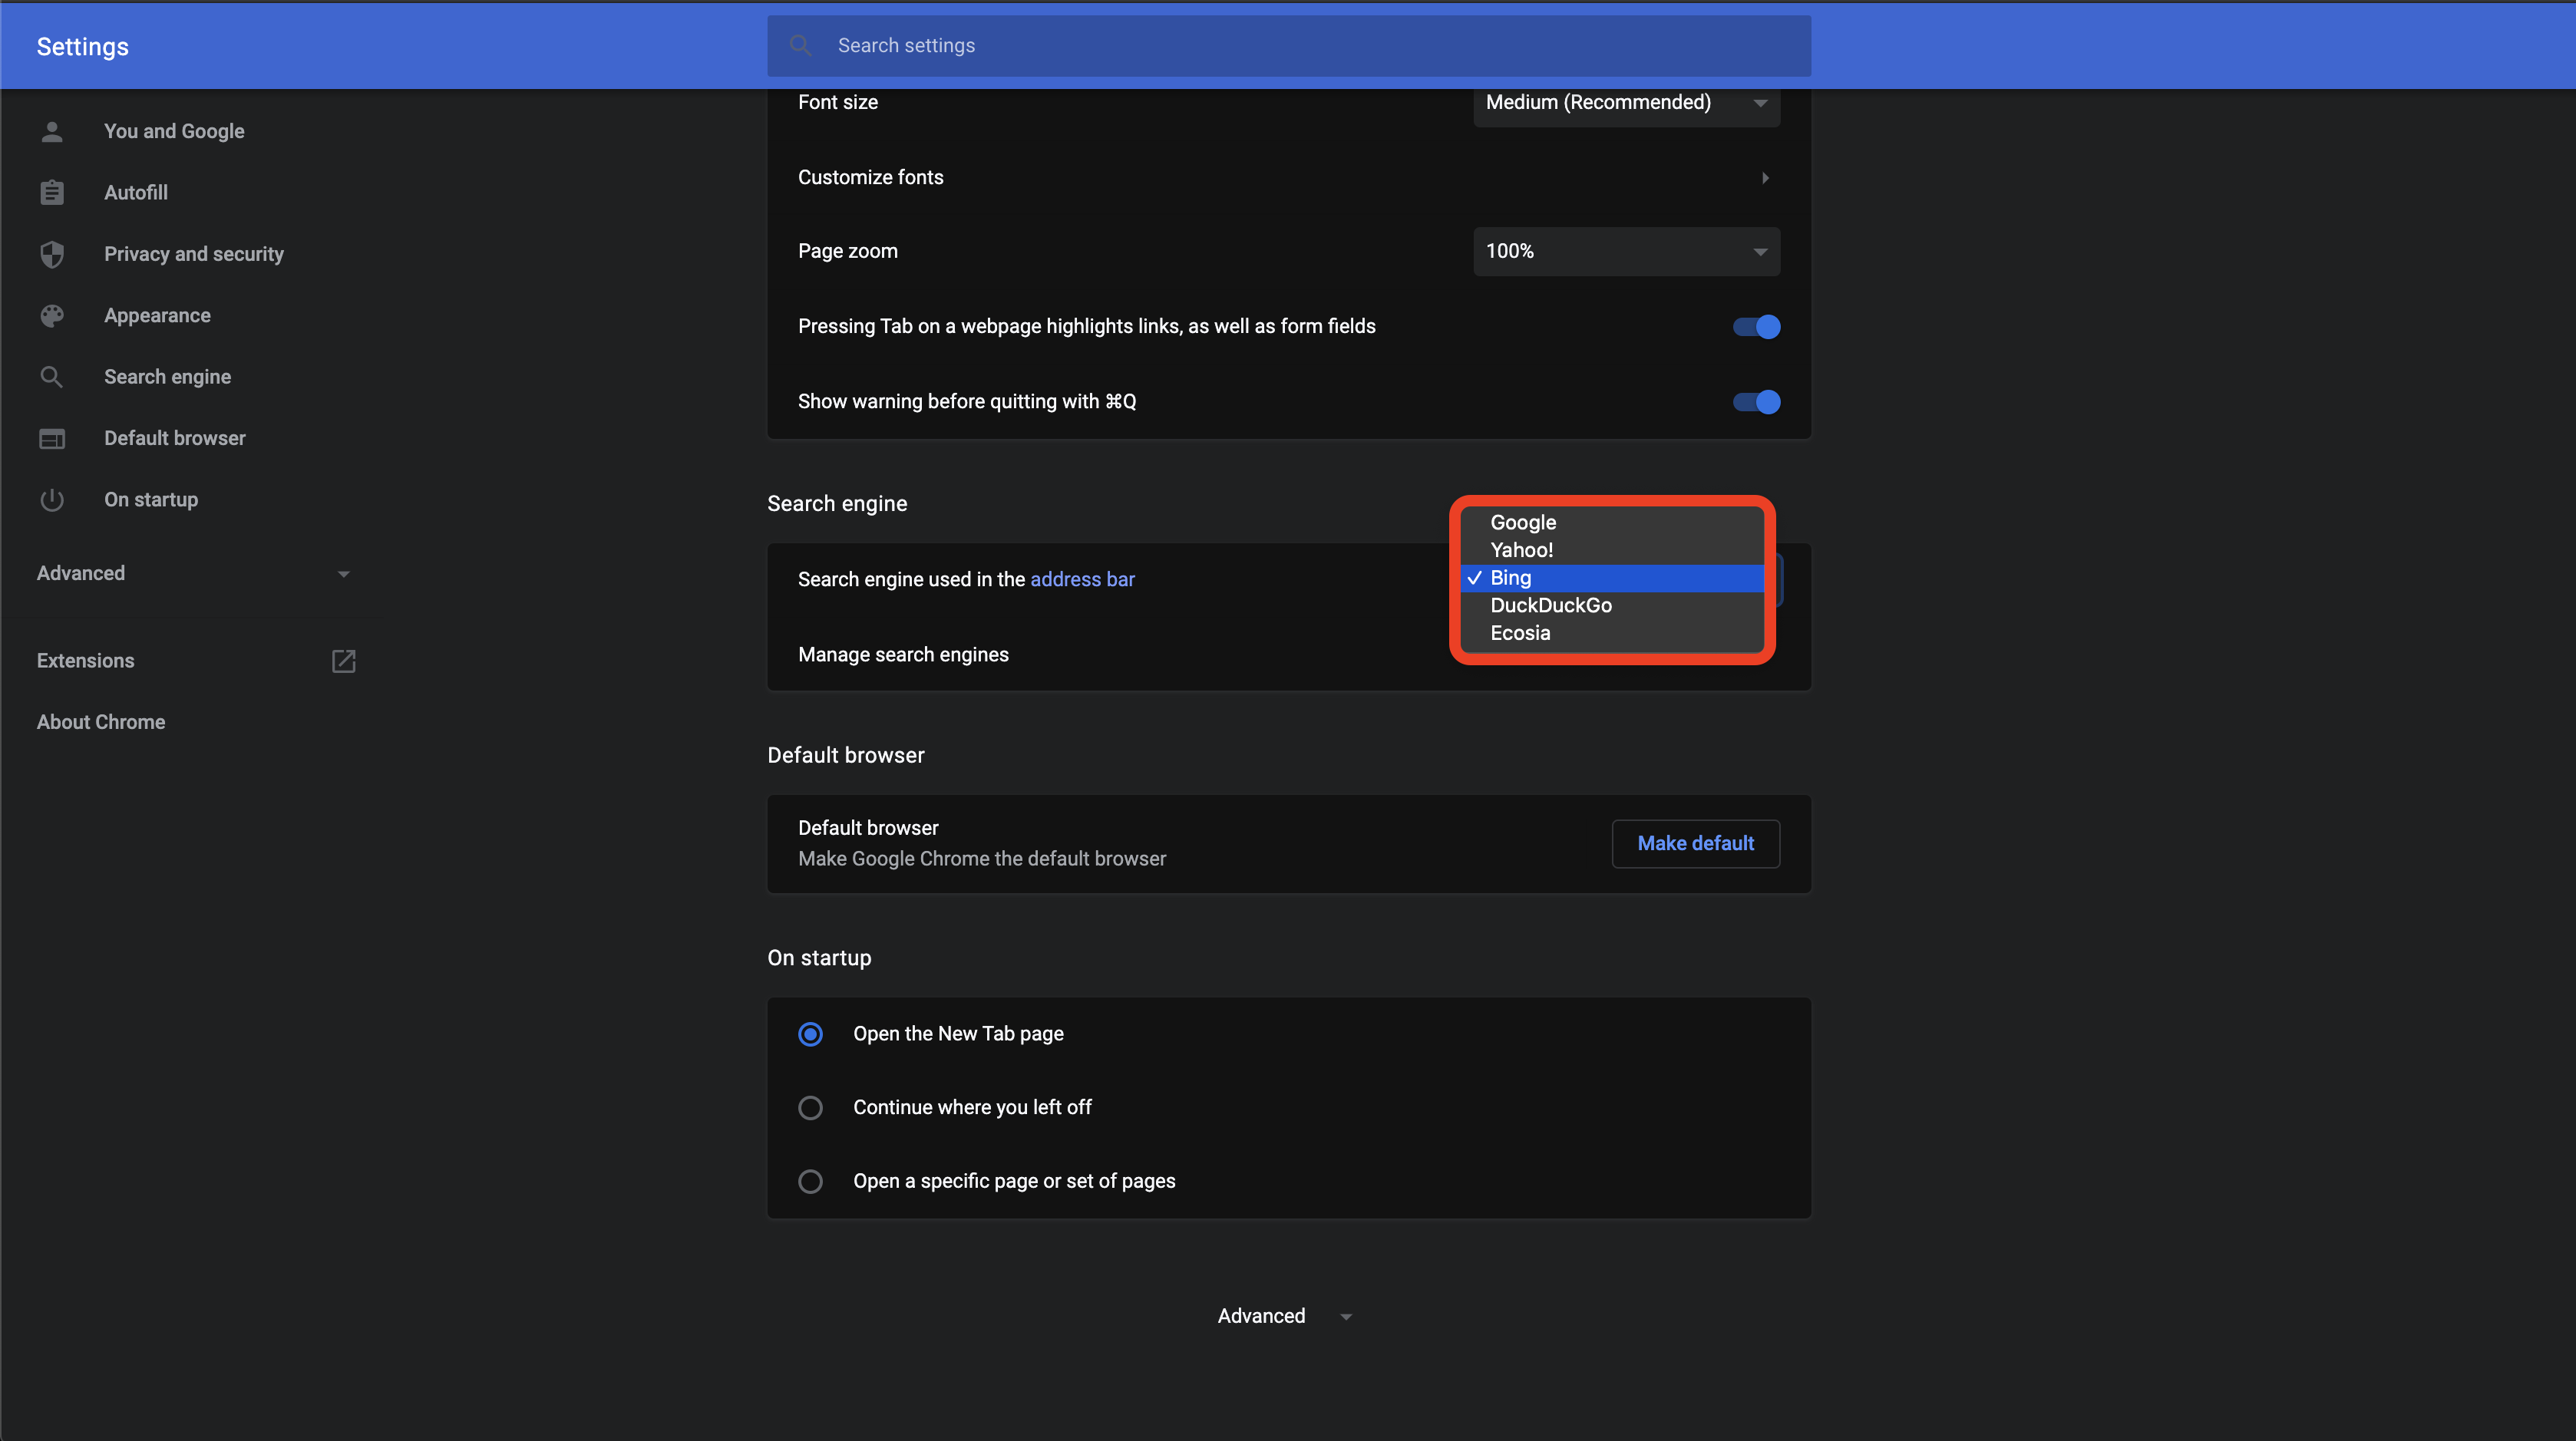Open Extensions page from sidebar
The image size is (2576, 1441).
(x=85, y=661)
